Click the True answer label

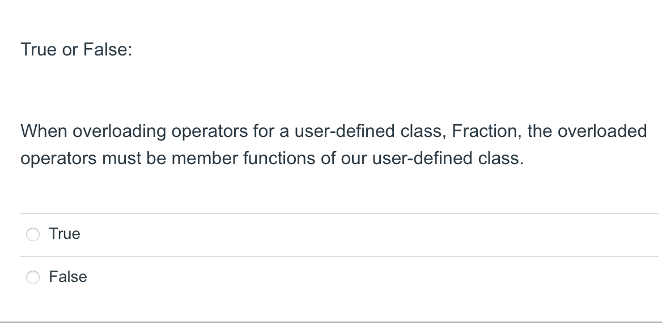click(65, 234)
